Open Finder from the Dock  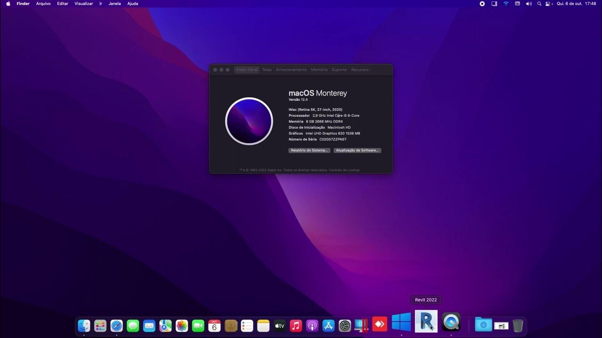84,325
